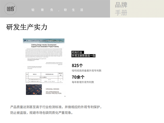Click the 哇呀 circular brand logo
Viewport: 164px width, 123px height.
point(10,9)
